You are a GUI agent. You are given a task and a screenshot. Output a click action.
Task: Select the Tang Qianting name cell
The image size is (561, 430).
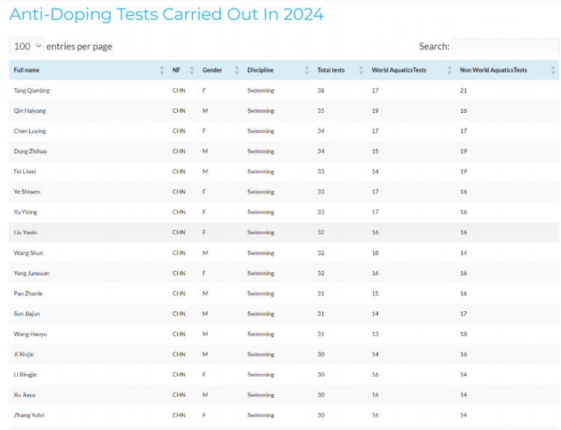point(31,90)
